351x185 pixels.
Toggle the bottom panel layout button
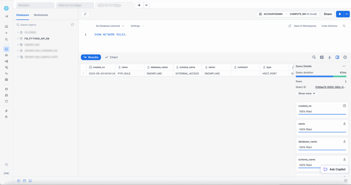click(x=30, y=181)
